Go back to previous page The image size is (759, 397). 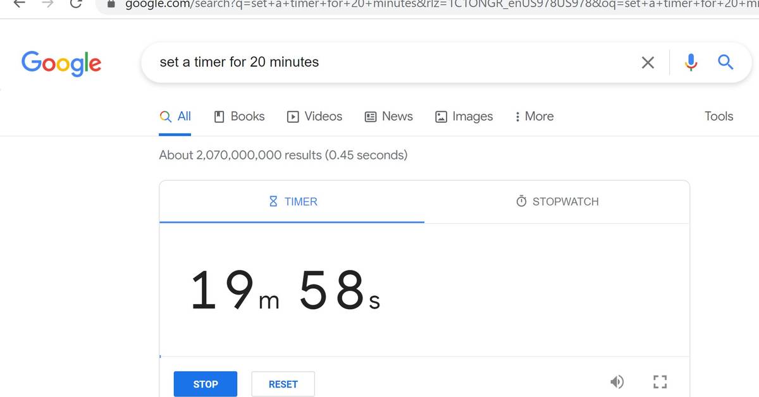click(x=19, y=3)
